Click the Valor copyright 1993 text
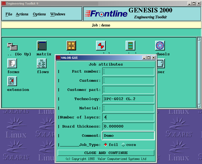This screenshot has width=202, height=164. (x=106, y=159)
